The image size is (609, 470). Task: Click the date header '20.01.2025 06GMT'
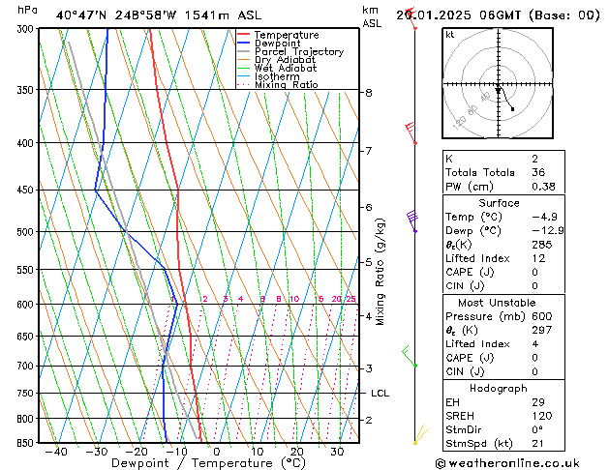(x=458, y=15)
